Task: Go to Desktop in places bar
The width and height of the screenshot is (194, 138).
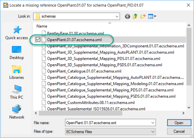Action: [16, 53]
